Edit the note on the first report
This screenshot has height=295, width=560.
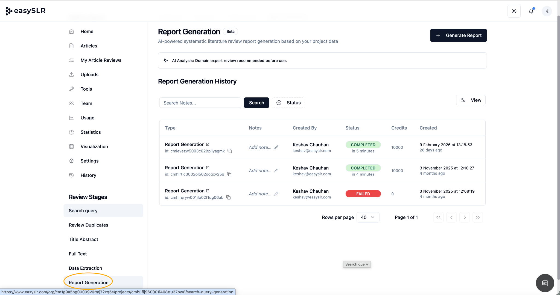(276, 147)
